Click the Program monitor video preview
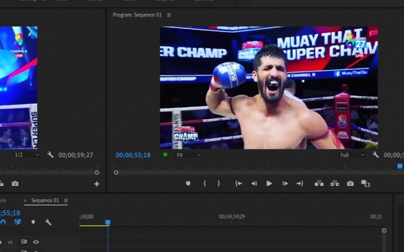The width and height of the screenshot is (404, 252). pyautogui.click(x=269, y=88)
